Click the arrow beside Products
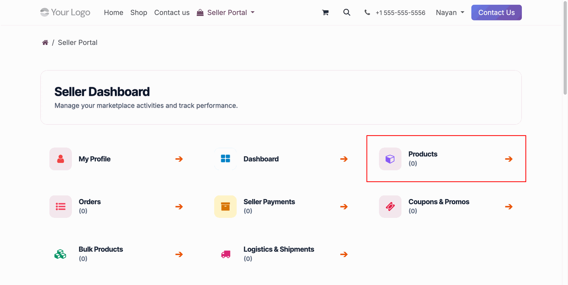Screen dimensions: 568x285 [x=509, y=159]
